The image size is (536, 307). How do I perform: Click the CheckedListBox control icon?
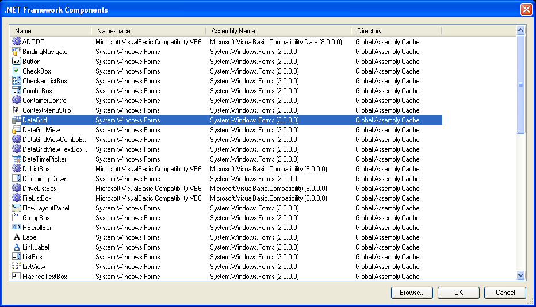(17, 80)
